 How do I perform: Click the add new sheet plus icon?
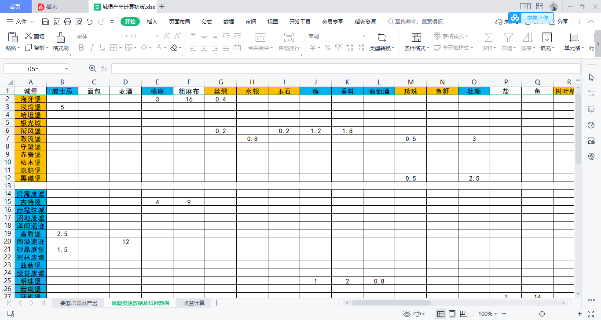216,303
